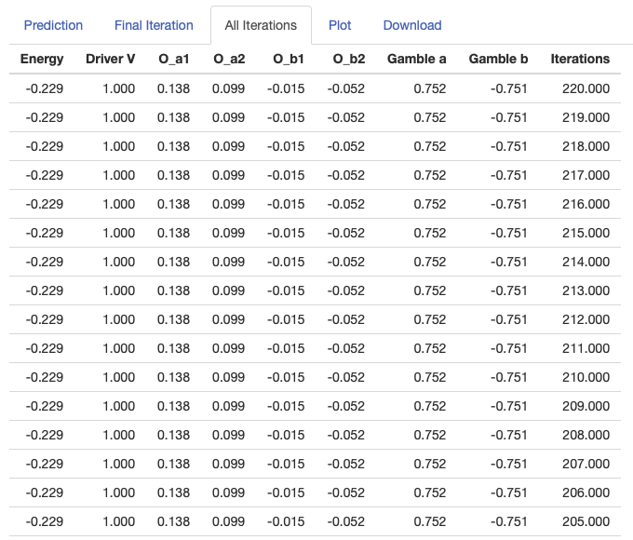Click the O_b1 column header
Image resolution: width=633 pixels, height=540 pixels.
(x=289, y=59)
